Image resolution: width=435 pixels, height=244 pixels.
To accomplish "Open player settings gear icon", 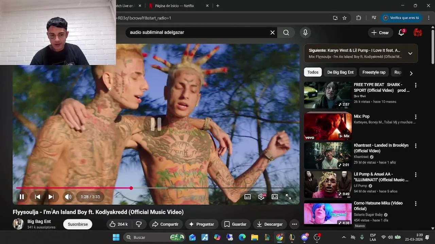I will pos(261,197).
